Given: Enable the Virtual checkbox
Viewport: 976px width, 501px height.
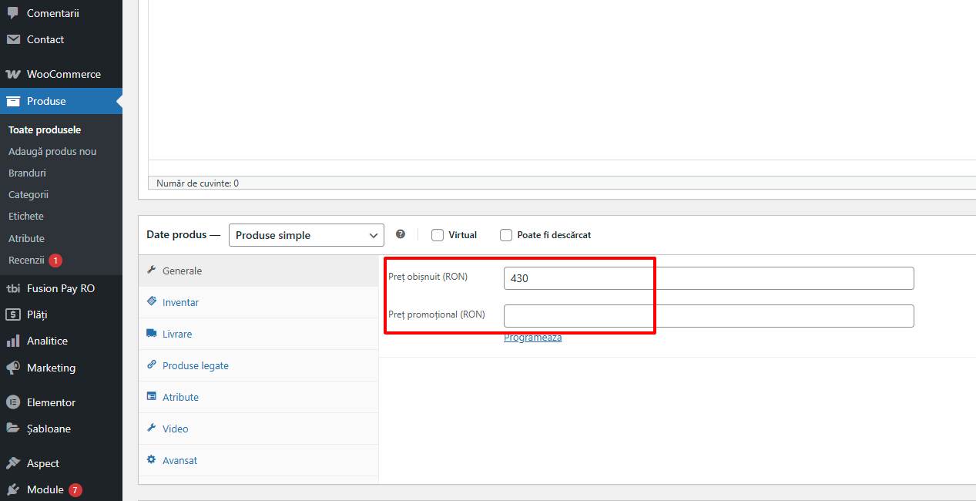Looking at the screenshot, I should 438,235.
